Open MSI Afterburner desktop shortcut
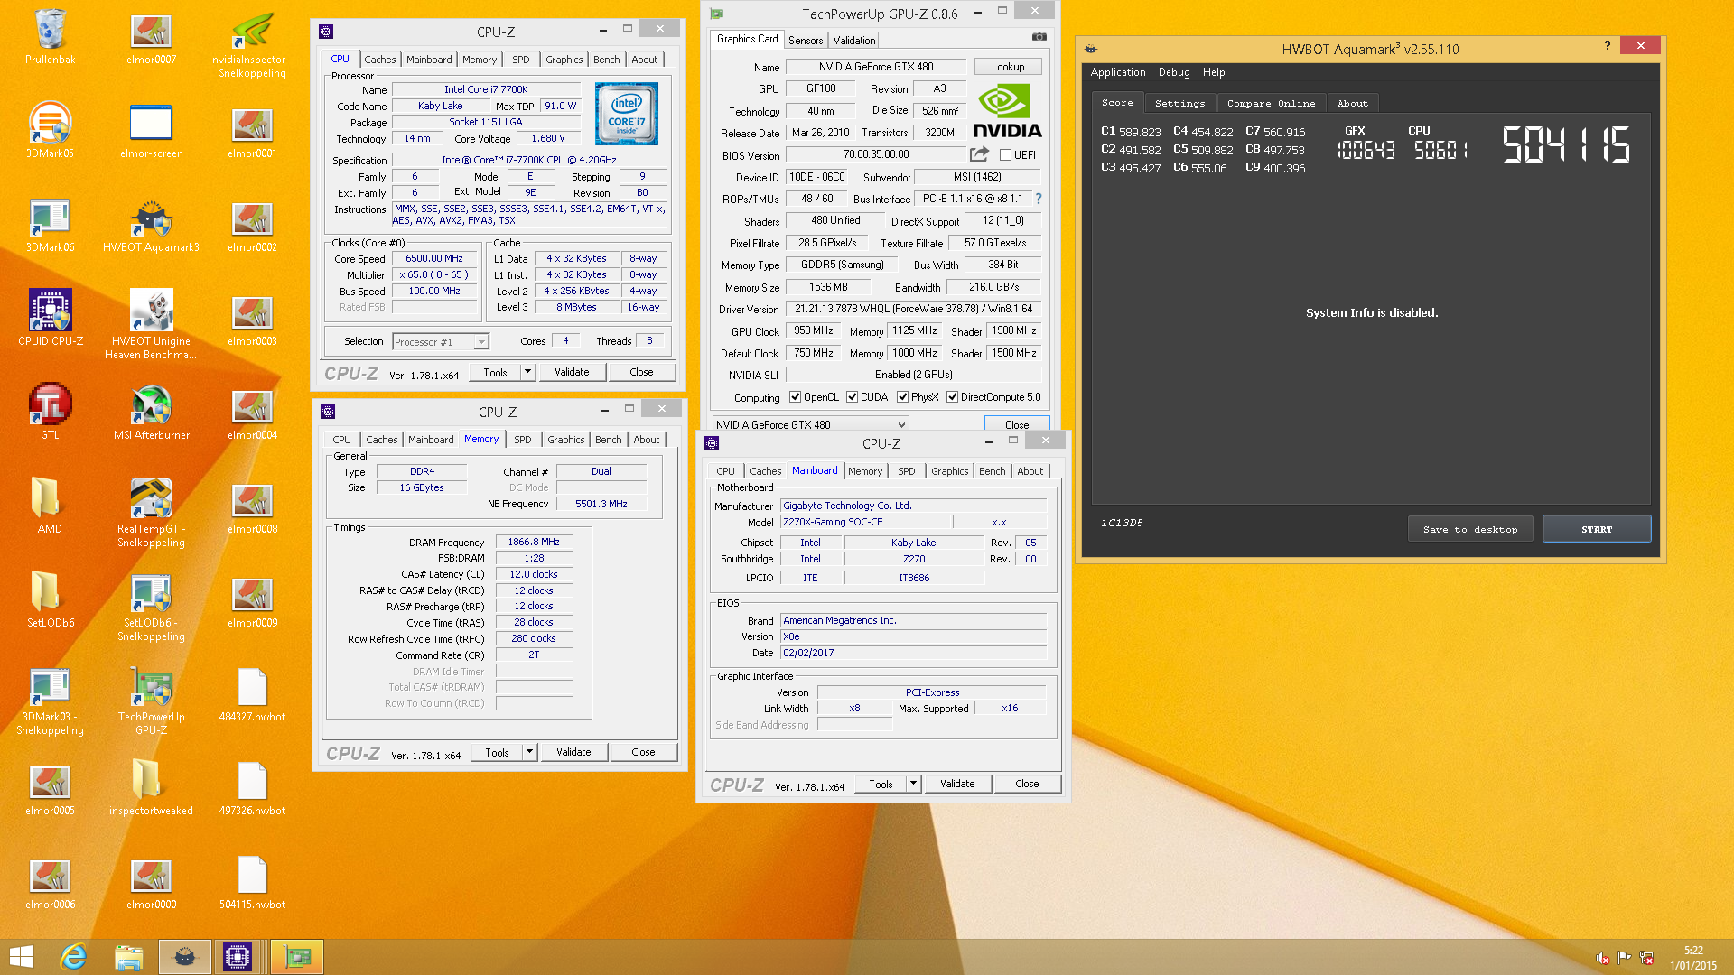The width and height of the screenshot is (1734, 975). tap(151, 413)
